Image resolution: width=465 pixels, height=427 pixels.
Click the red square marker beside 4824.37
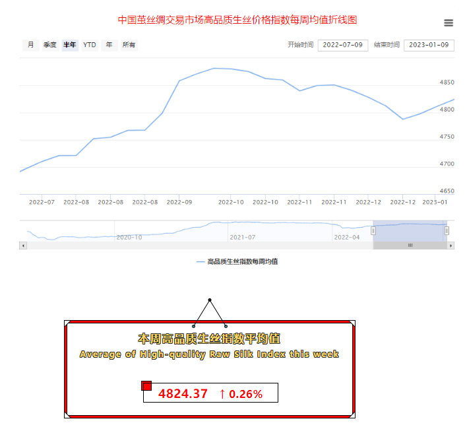point(146,385)
